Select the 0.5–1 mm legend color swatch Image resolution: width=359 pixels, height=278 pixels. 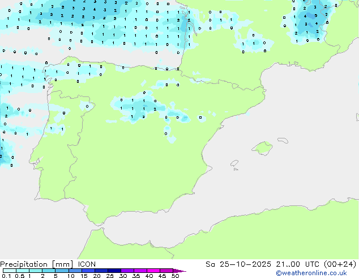23,271
